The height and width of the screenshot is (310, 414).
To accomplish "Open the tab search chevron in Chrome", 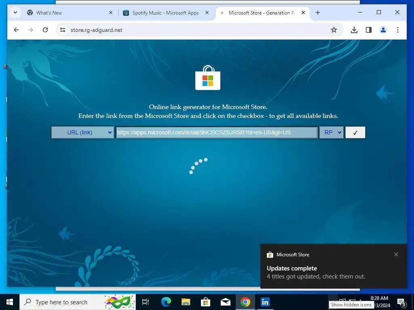I will pos(15,13).
